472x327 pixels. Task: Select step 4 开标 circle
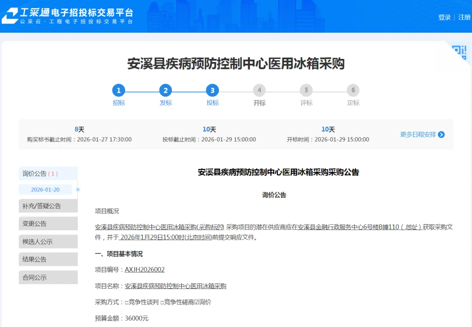point(260,90)
